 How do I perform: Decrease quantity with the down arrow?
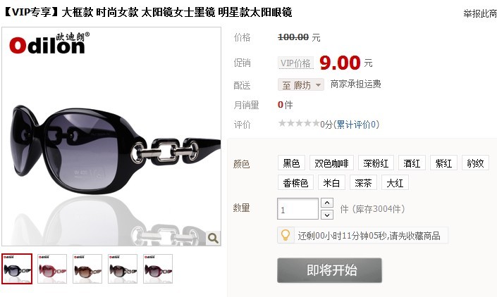point(327,215)
